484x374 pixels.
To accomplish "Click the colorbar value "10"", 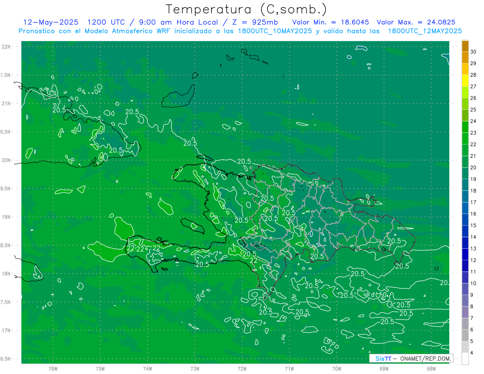I will tap(474, 283).
